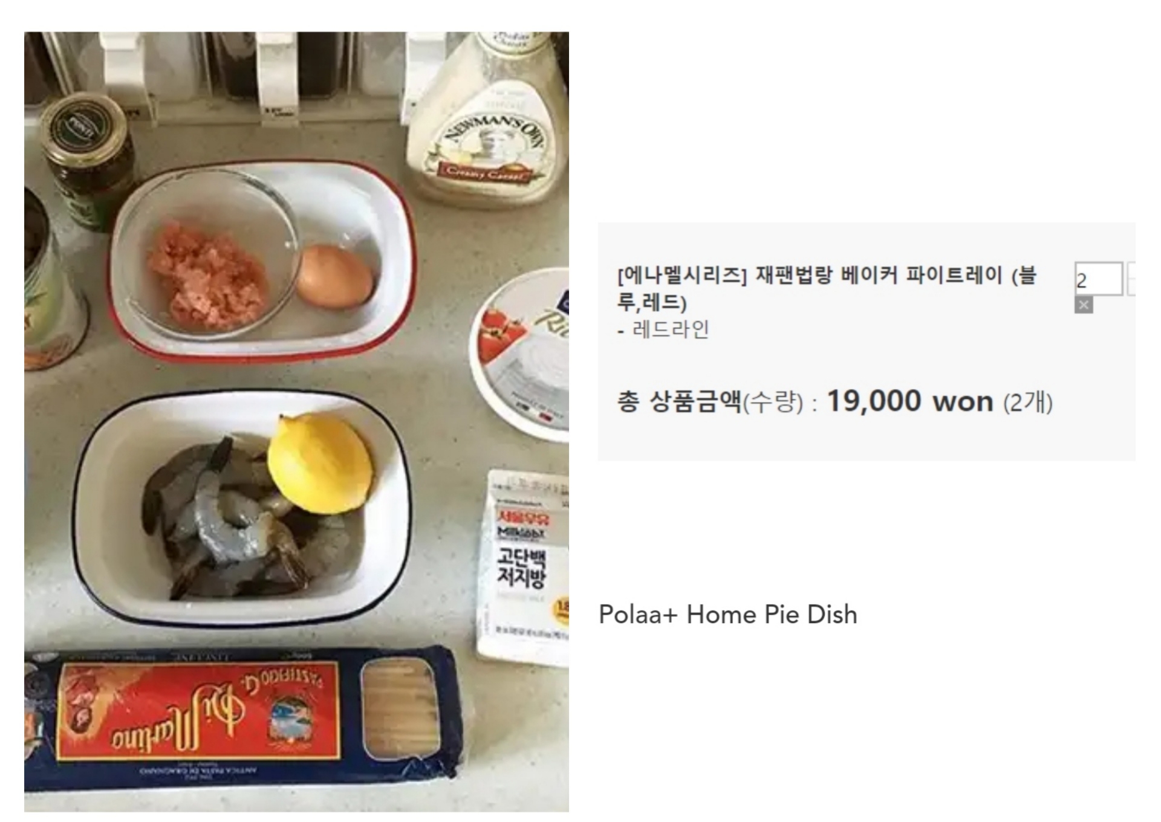Click the 레드라인 option label
Image resolution: width=1161 pixels, height=822 pixels.
coord(671,329)
